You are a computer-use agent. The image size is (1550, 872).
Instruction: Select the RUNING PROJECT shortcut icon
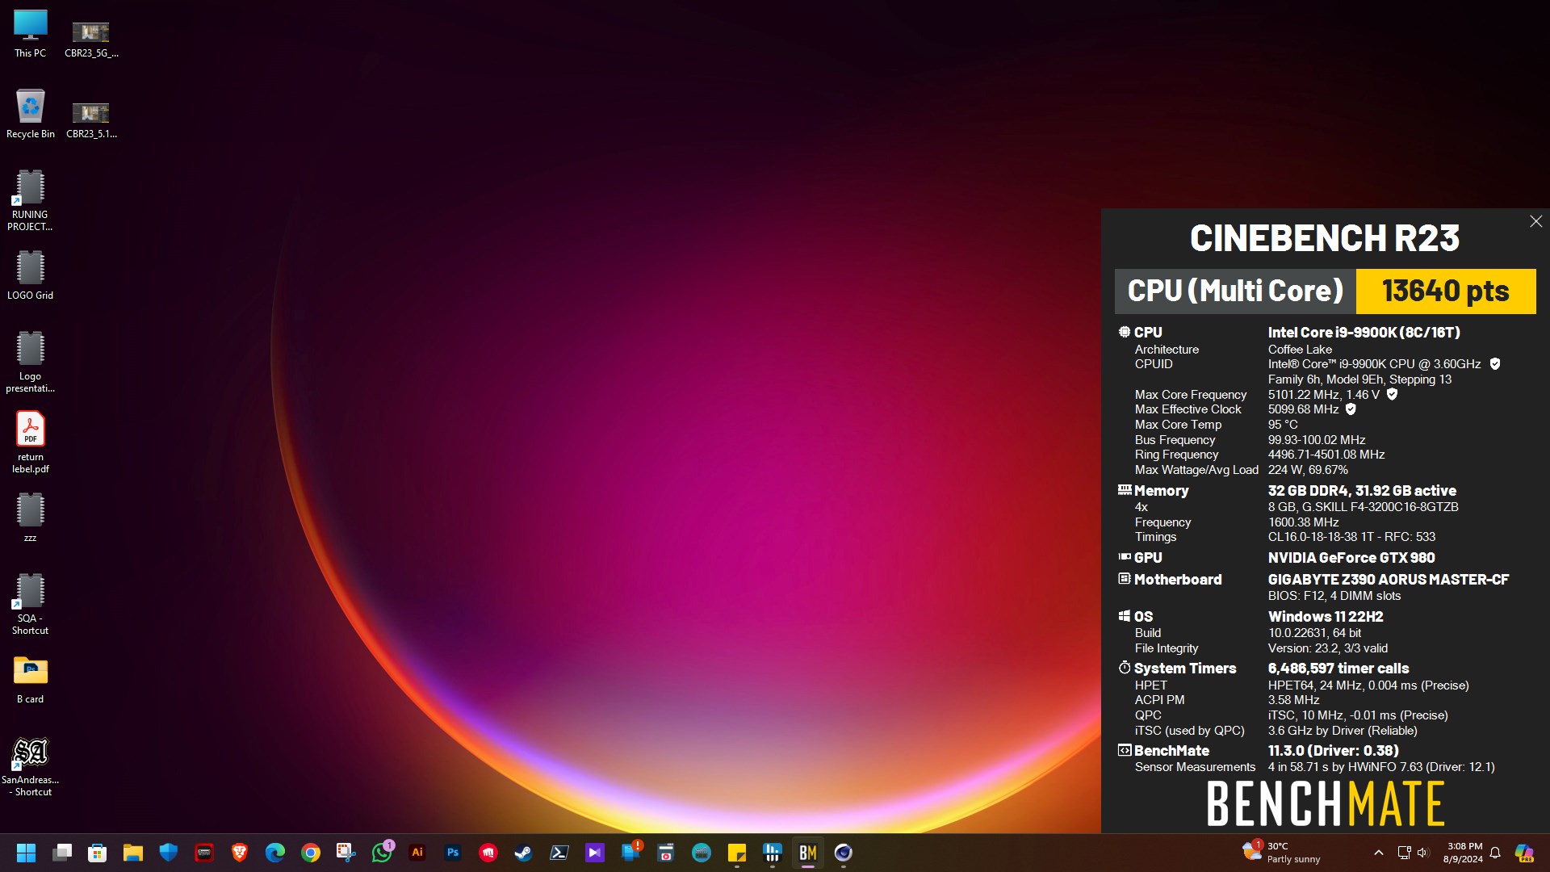pyautogui.click(x=30, y=200)
